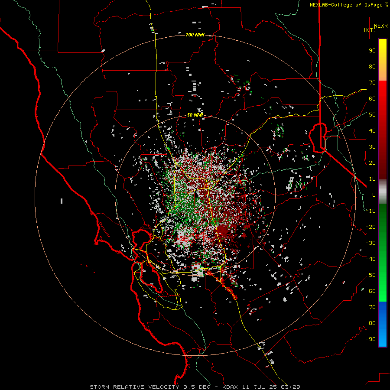
Task: Click the 0 value on velocity scale
Action: tap(374, 195)
